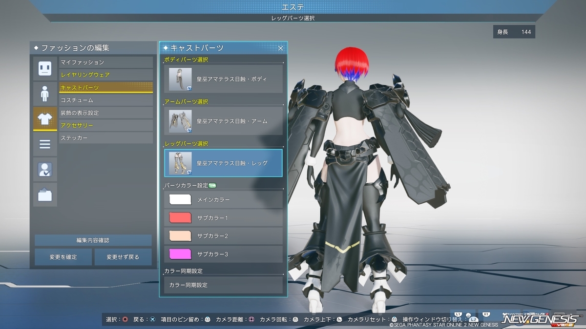Click the 項目のピン留め button icon

point(207,319)
